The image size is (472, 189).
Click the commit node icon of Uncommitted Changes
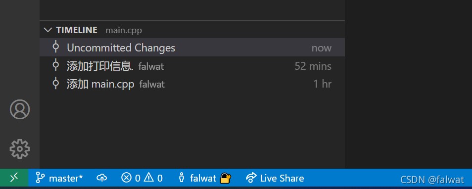56,47
